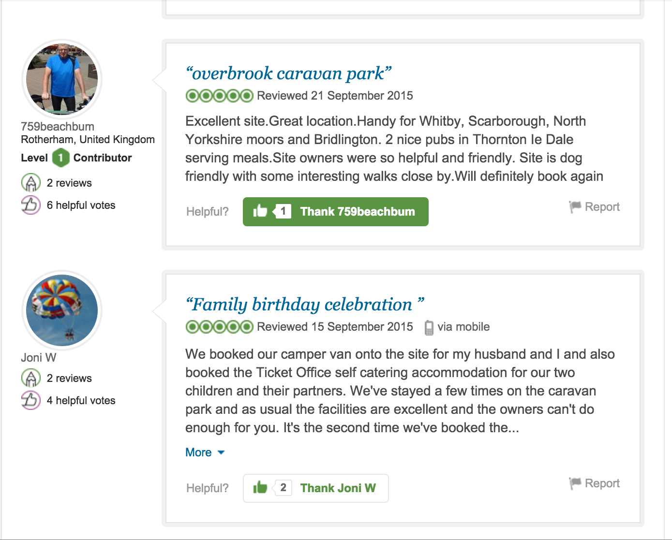This screenshot has height=540, width=672.
Task: Click the five-circle rating on Family birthday review
Action: click(219, 327)
